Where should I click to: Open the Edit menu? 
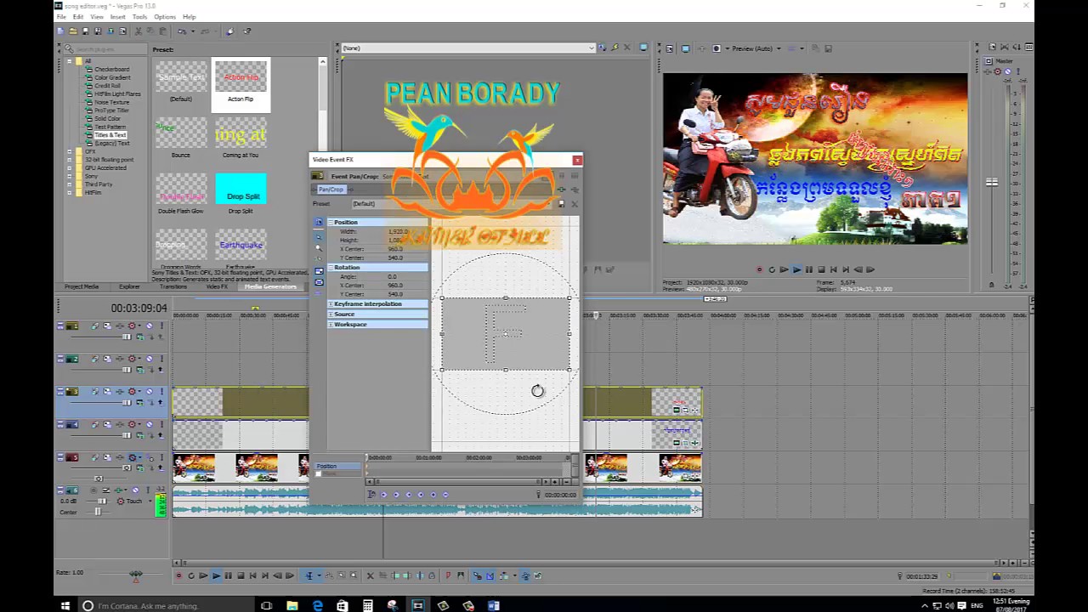[x=78, y=17]
